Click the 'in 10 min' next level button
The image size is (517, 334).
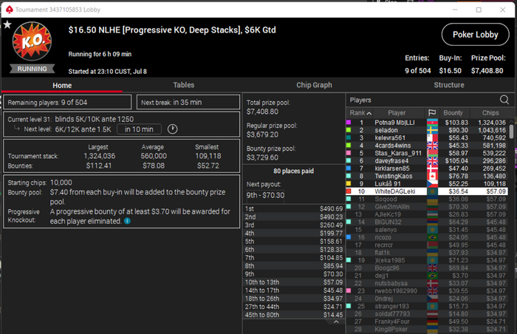tap(139, 129)
